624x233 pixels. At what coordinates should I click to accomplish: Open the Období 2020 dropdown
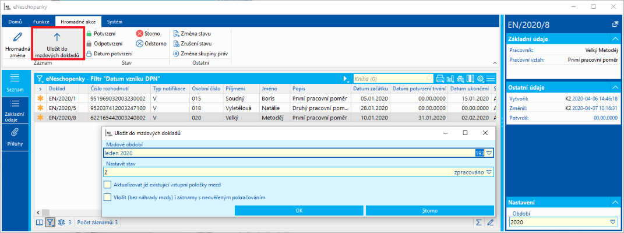612,222
